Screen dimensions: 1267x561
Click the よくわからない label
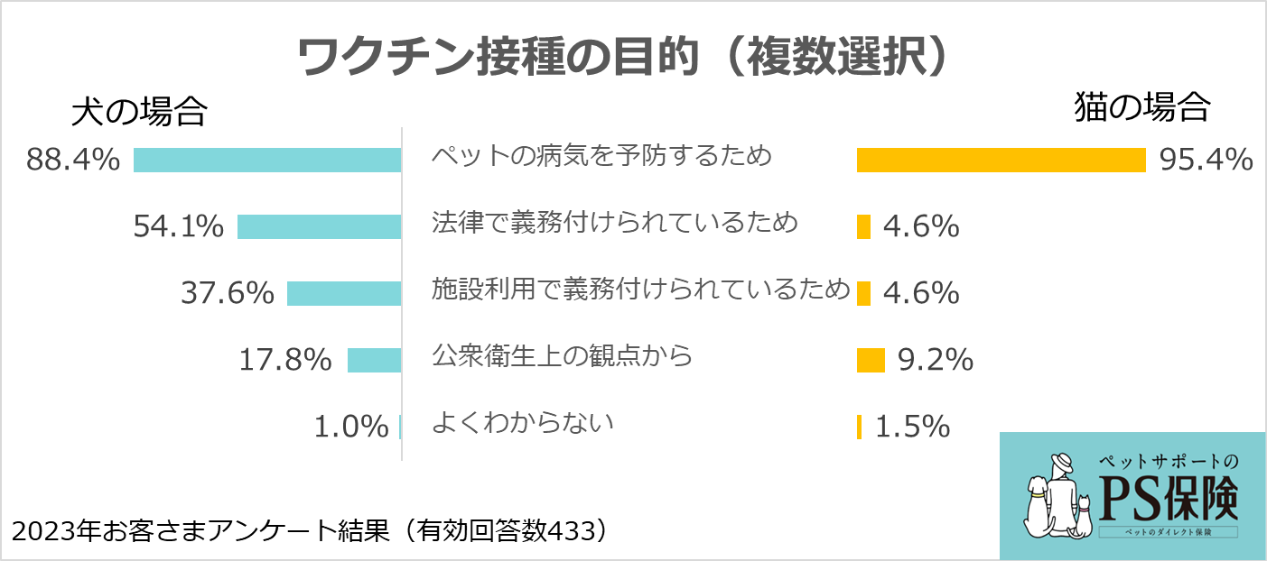point(523,421)
